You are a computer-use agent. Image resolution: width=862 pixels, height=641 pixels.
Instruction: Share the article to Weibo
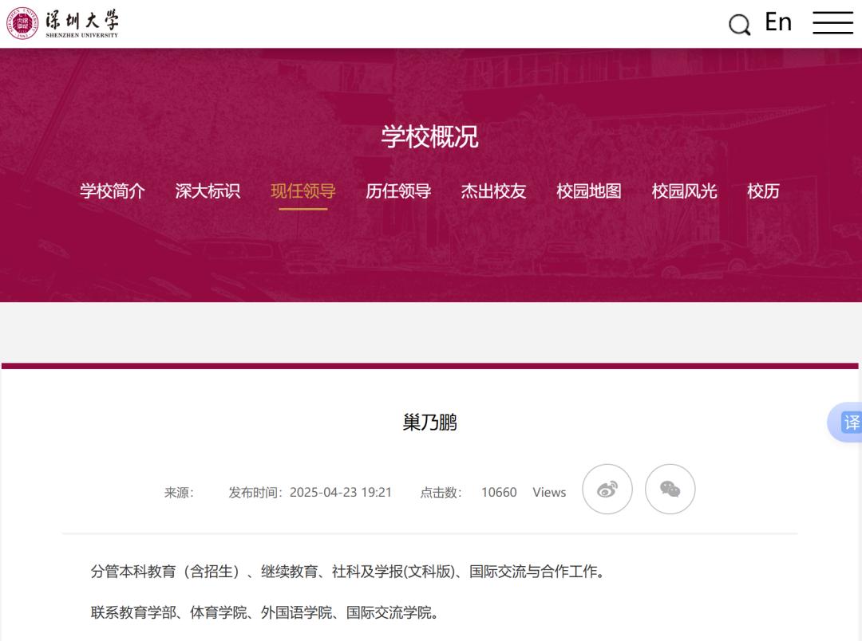(607, 489)
